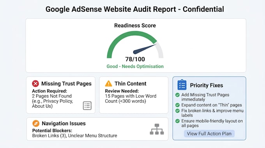Click the Readiness Score heading
This screenshot has width=265, height=148.
[x=135, y=26]
